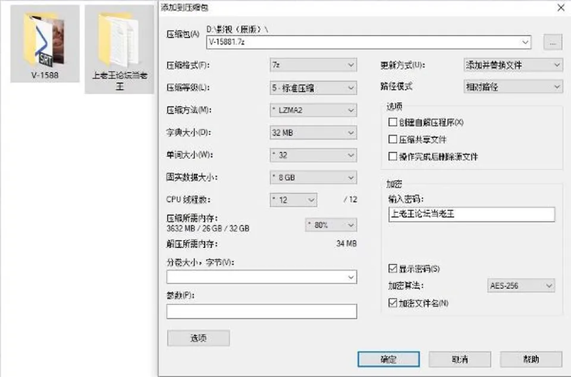Cancel with the 取消 button
571x377 pixels.
(x=460, y=360)
